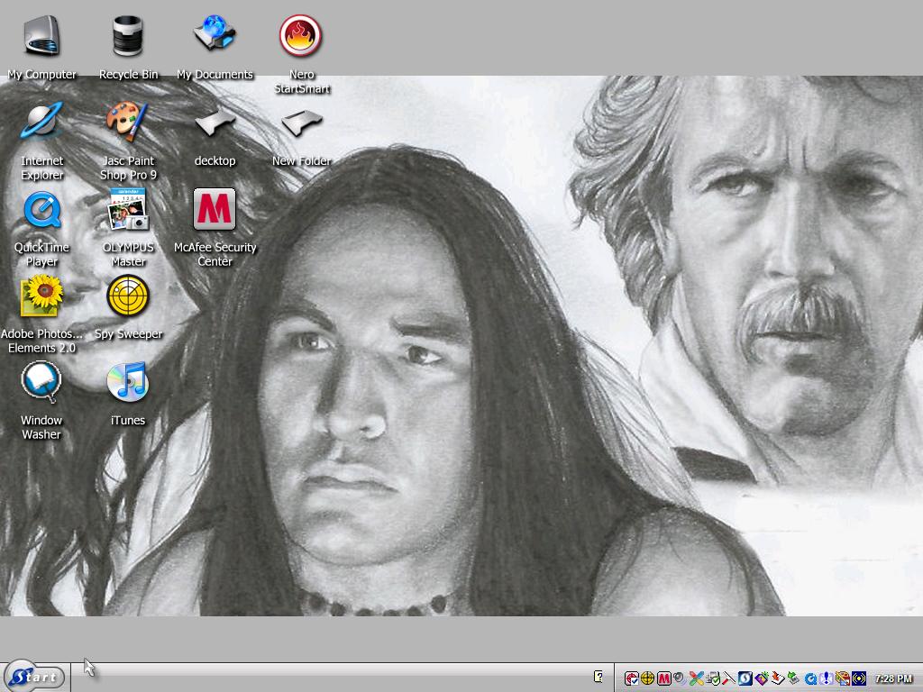Select the decktop folder
Image resolution: width=923 pixels, height=692 pixels.
click(x=215, y=134)
